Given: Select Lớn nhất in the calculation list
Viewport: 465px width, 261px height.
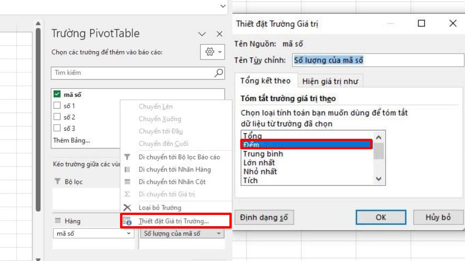Looking at the screenshot, I should point(307,162).
